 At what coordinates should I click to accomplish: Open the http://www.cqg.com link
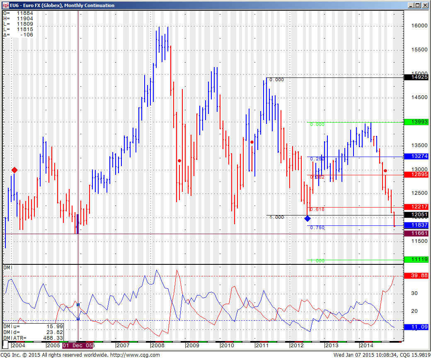point(135,355)
